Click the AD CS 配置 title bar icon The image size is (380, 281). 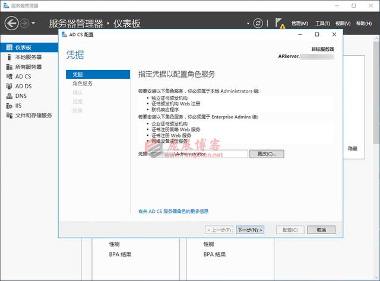click(x=64, y=34)
